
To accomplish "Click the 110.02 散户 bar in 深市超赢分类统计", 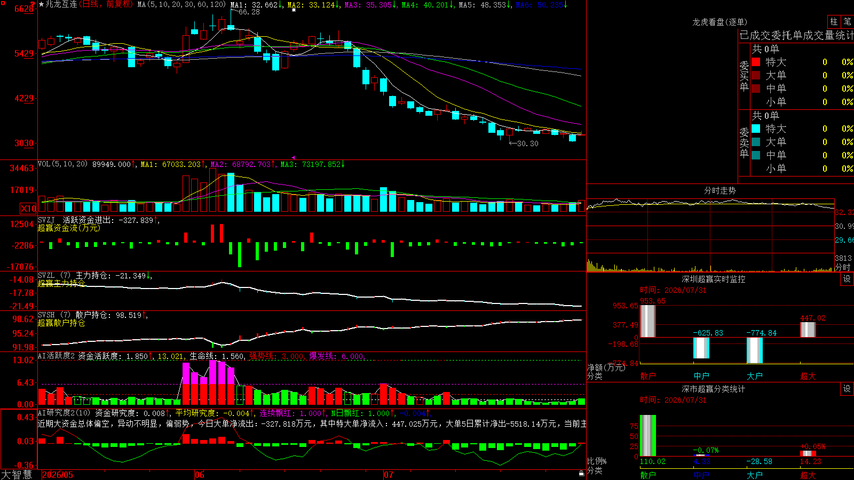I will pos(648,436).
